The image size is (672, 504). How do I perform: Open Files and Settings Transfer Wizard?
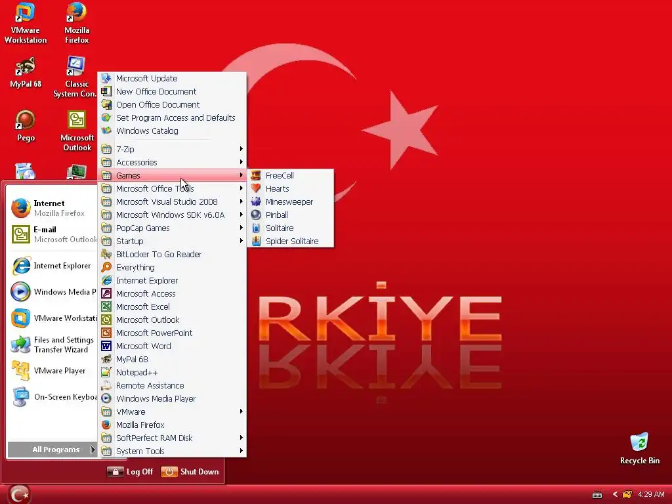(52, 345)
